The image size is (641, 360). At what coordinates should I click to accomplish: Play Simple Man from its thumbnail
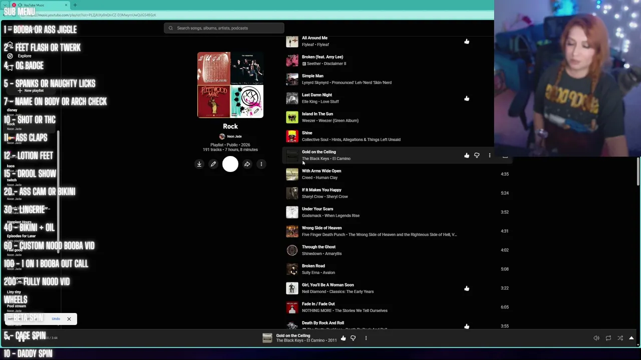[292, 79]
